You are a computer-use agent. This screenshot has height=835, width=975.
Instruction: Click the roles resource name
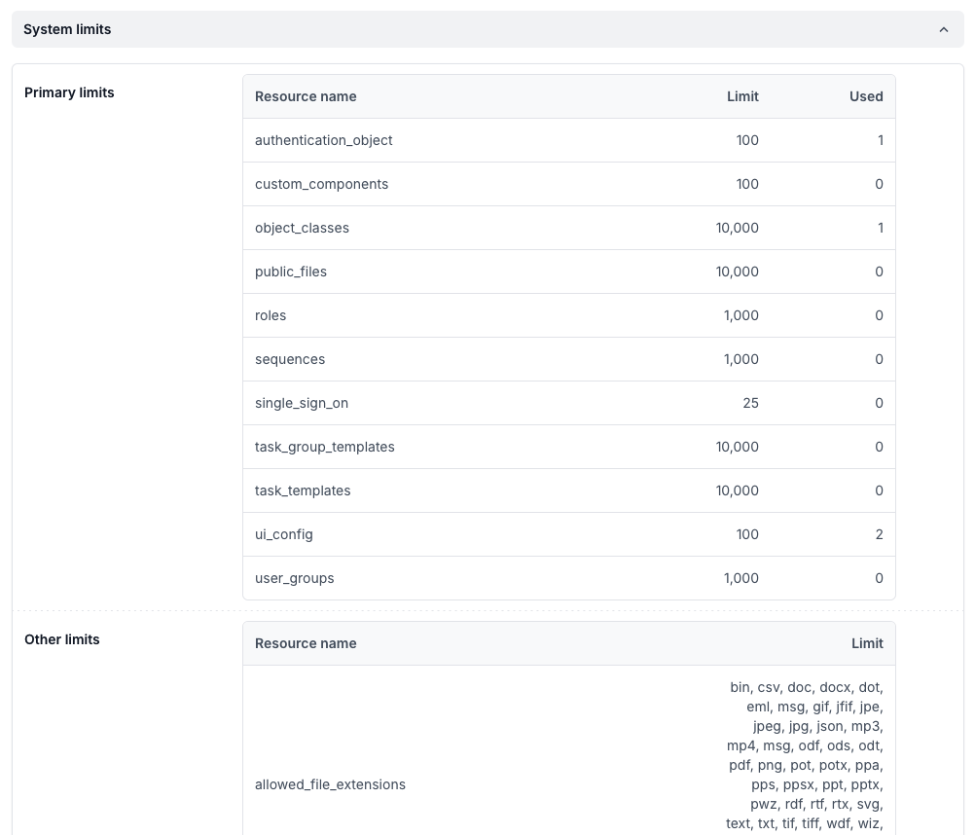click(271, 316)
